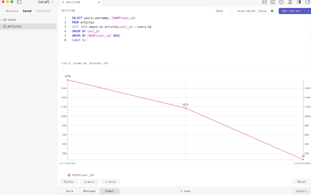This screenshot has width=311, height=195.
Task: Click the GROUP BY line in editor
Action: point(86,31)
